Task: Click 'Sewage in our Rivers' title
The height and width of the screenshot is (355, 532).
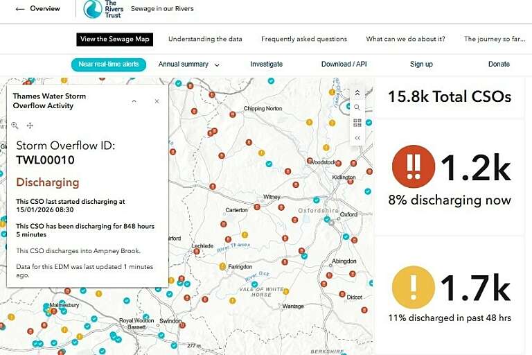Action: coord(162,9)
